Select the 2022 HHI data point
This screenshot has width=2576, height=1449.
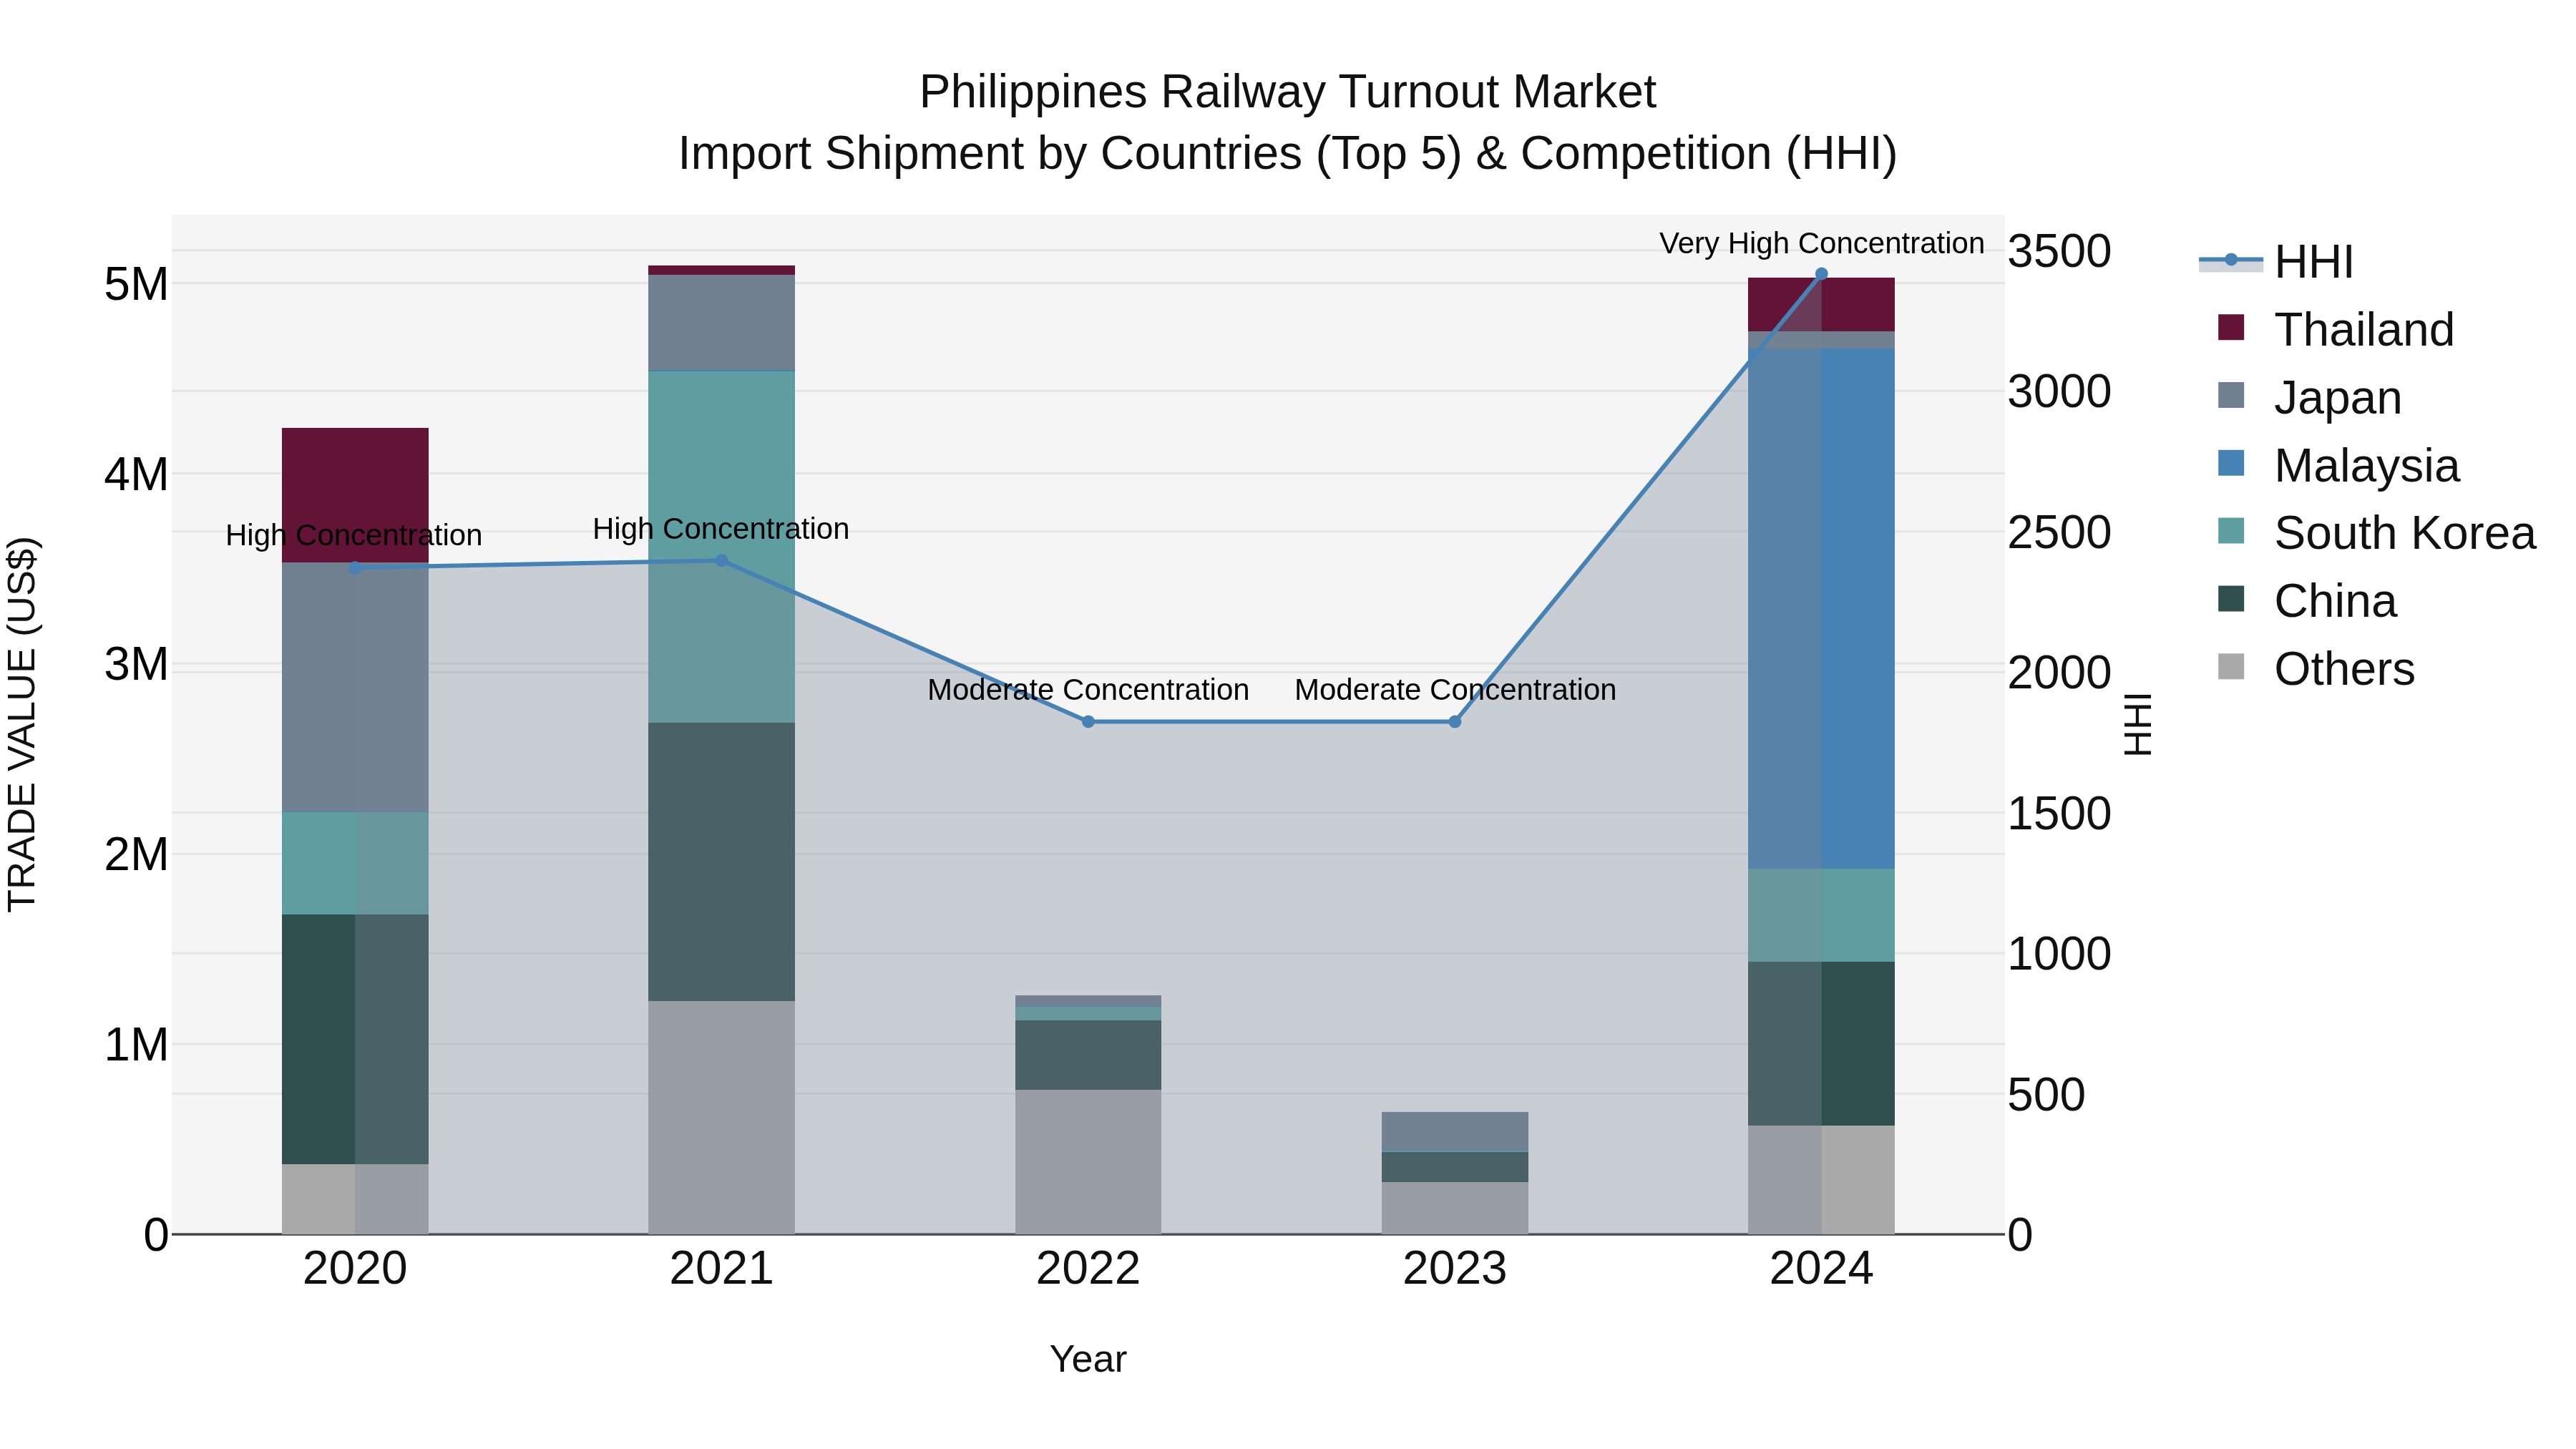click(x=1088, y=722)
